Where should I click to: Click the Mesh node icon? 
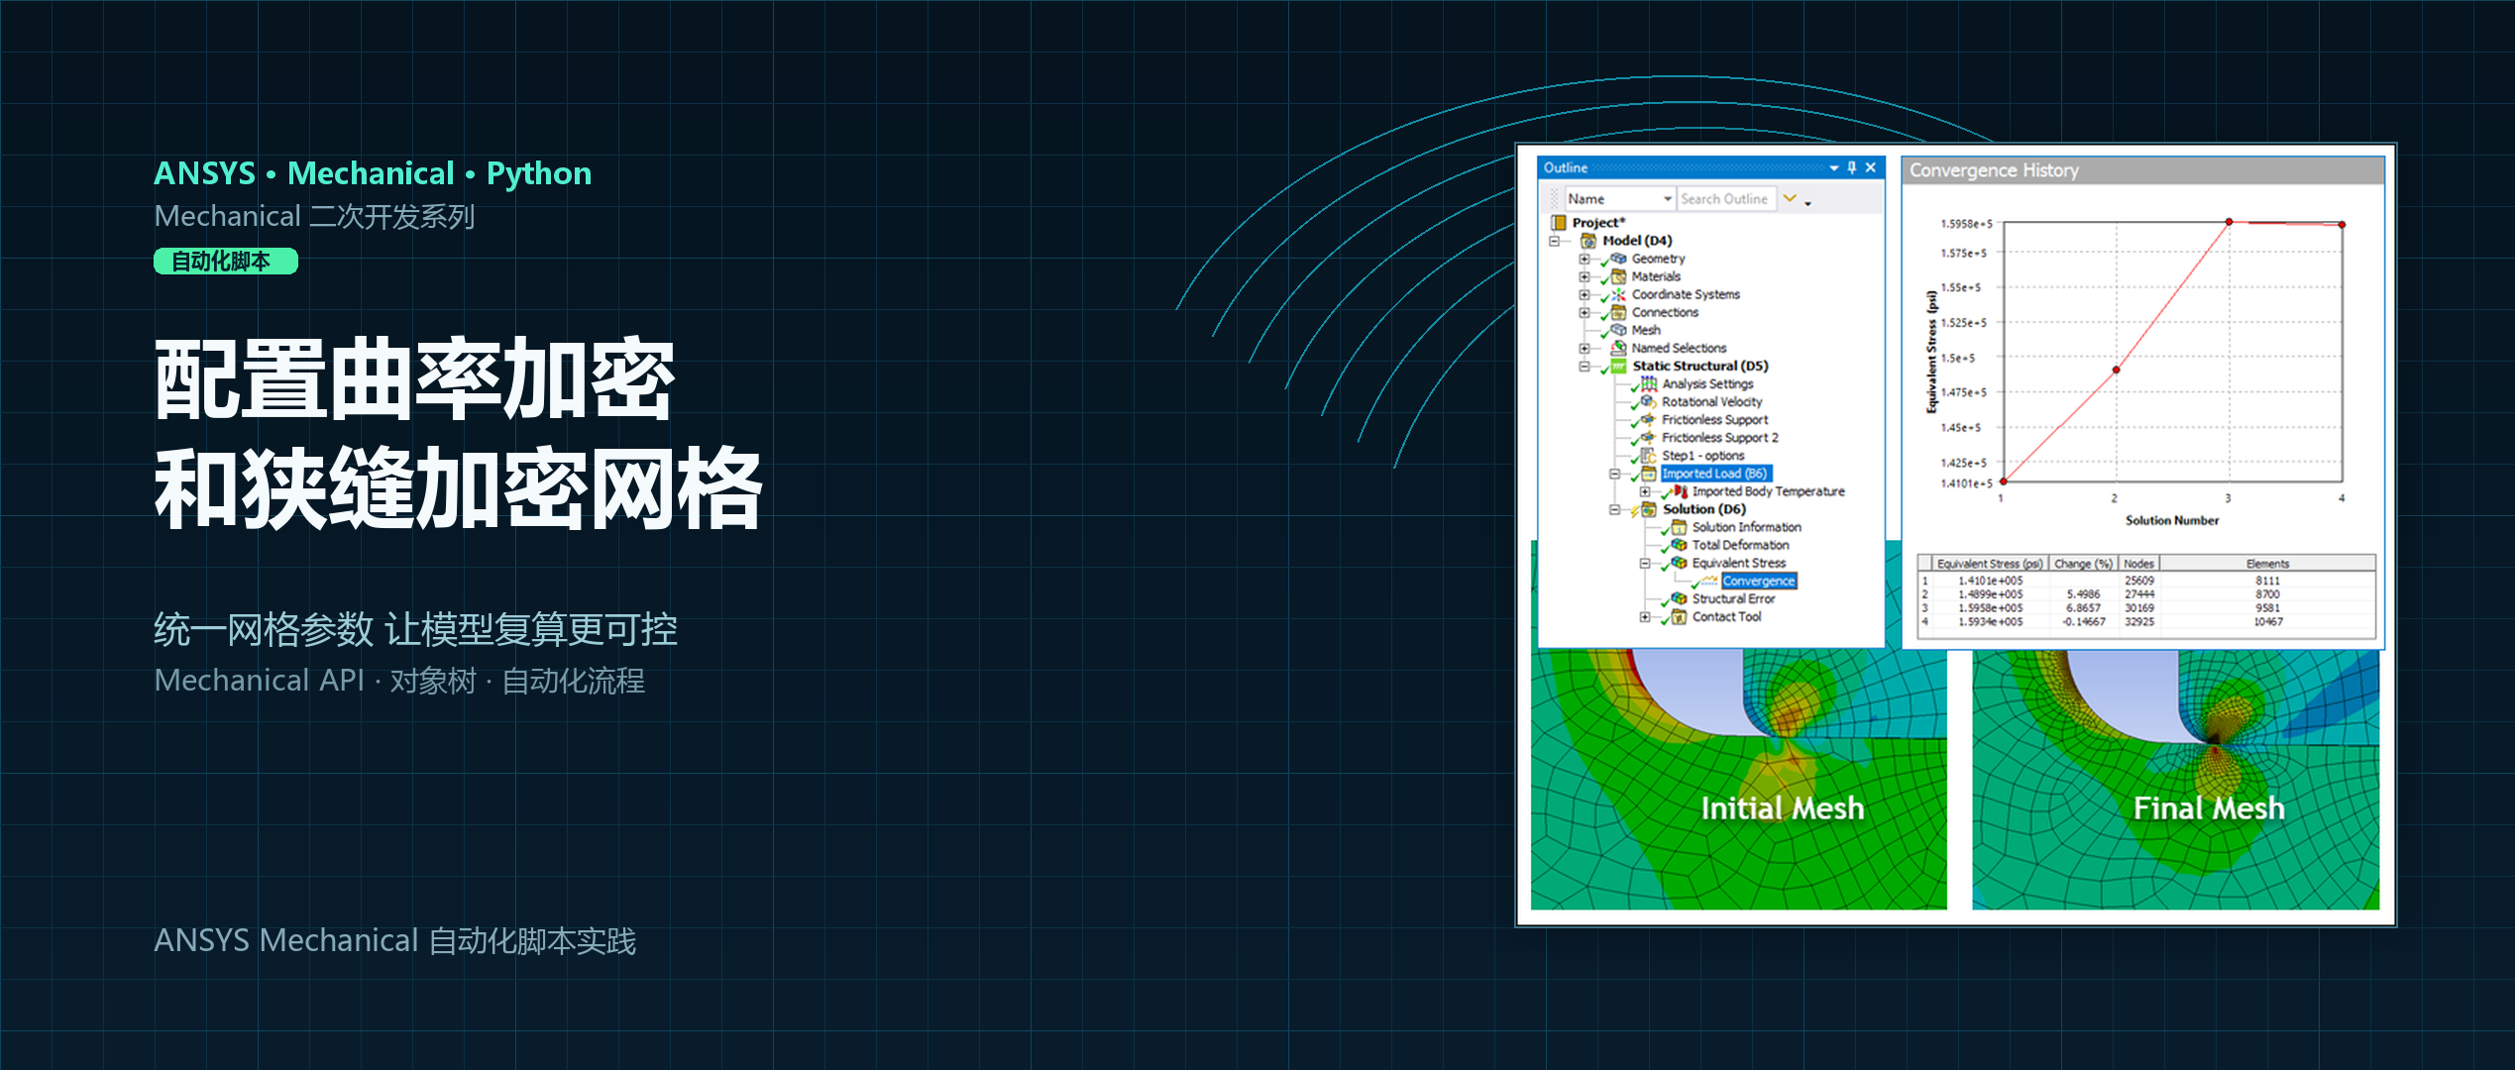[x=1618, y=330]
